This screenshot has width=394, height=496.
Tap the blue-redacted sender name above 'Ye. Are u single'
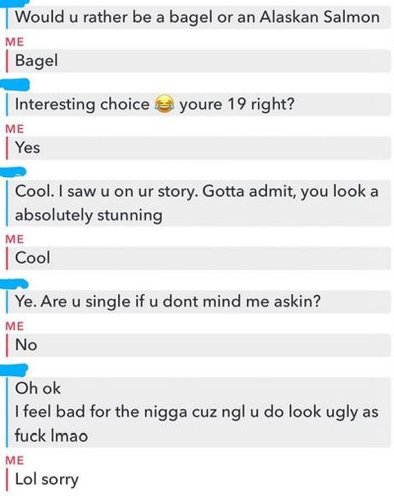[14, 283]
